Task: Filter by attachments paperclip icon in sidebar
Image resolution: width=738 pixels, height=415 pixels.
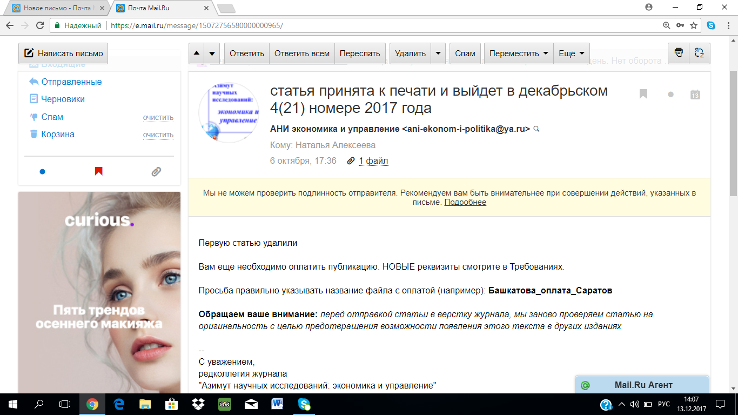Action: tap(156, 172)
